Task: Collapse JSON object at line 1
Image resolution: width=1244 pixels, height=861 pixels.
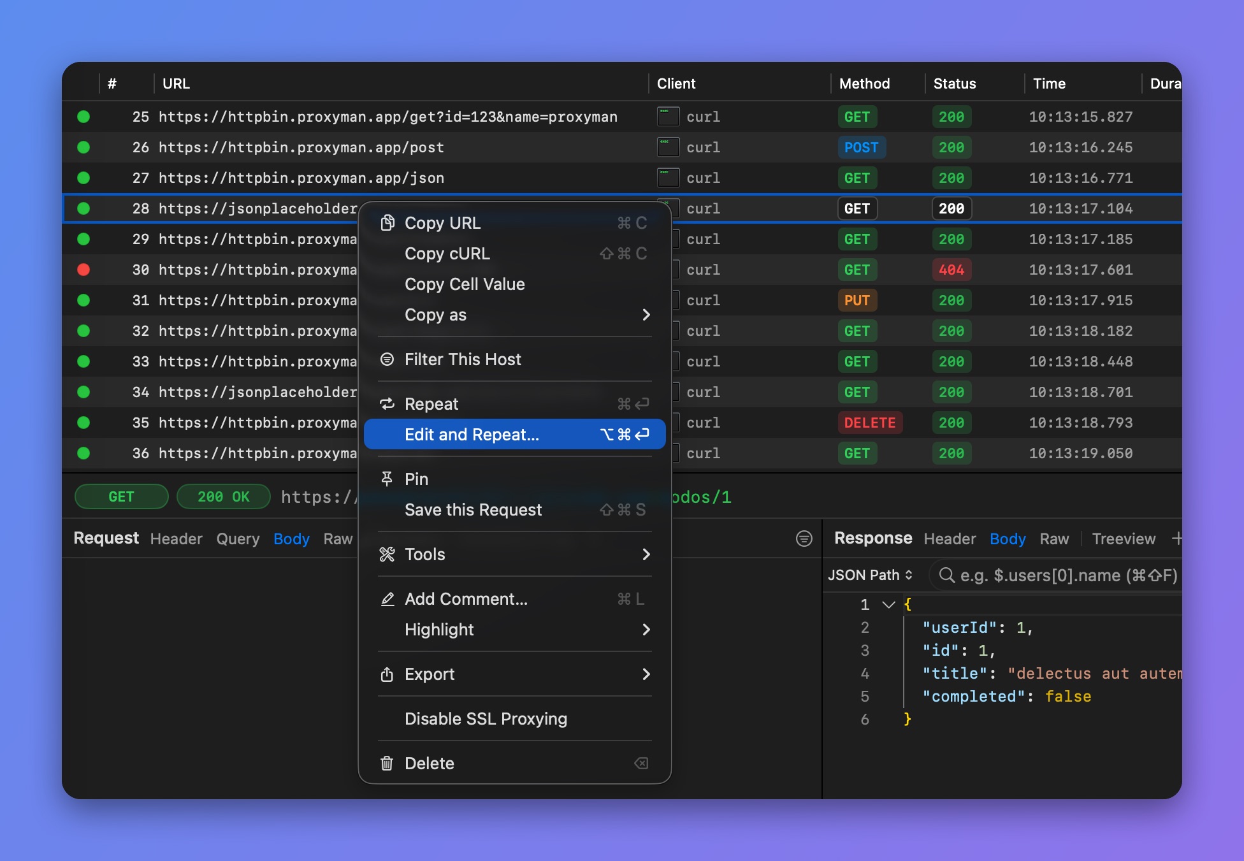Action: (888, 604)
